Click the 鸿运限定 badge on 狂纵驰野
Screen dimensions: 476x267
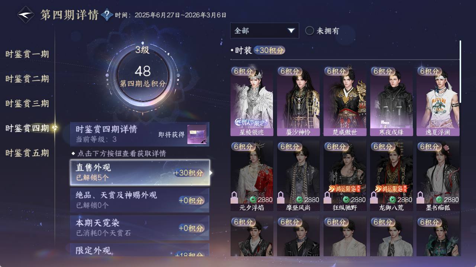pos(344,189)
